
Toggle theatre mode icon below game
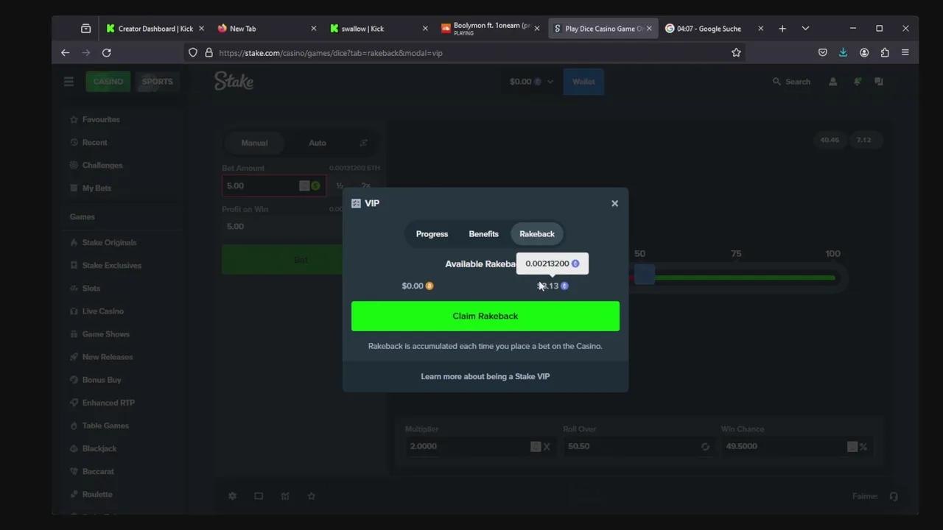pos(259,496)
